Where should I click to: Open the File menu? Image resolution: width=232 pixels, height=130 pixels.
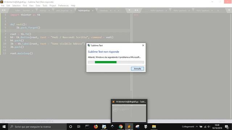click(x=3, y=6)
